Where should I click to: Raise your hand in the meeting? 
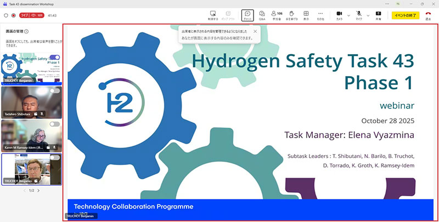[292, 14]
